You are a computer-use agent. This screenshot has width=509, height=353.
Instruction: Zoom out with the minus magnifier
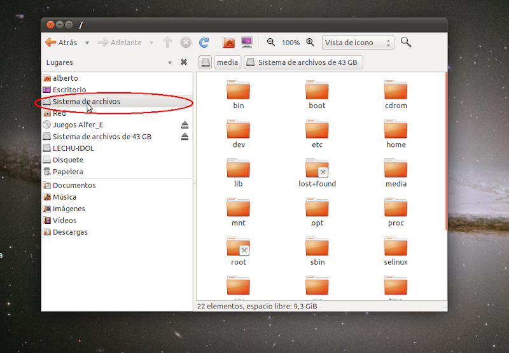[271, 43]
